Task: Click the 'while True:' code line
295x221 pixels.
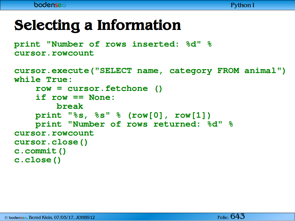Action: 43,80
